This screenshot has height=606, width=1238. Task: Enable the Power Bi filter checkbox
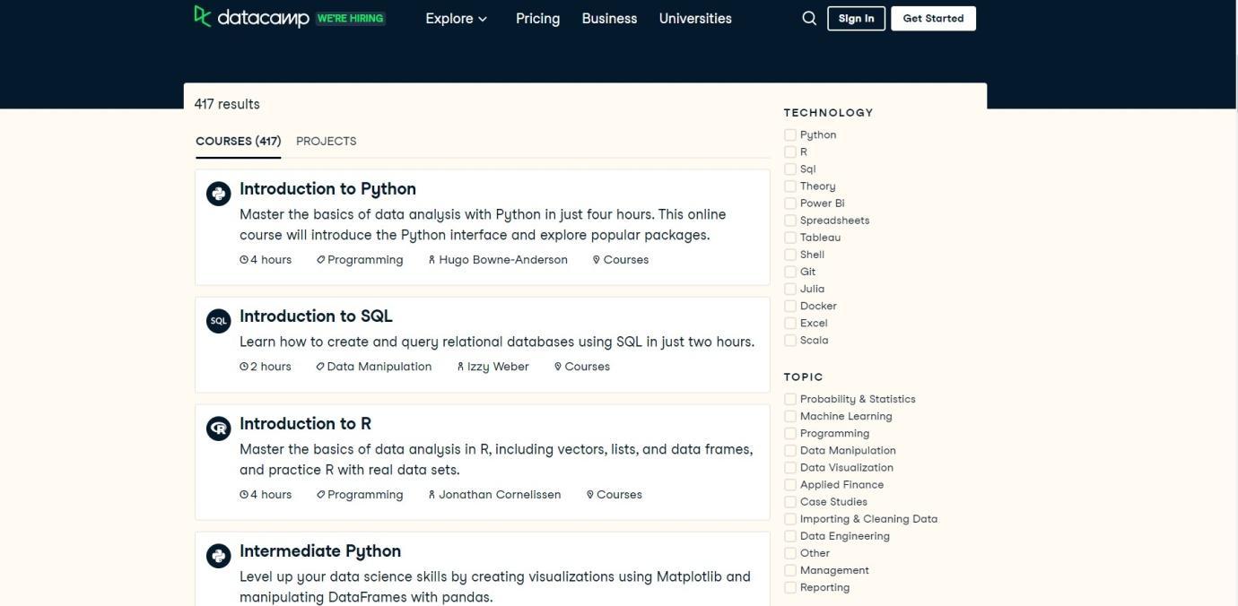tap(790, 203)
